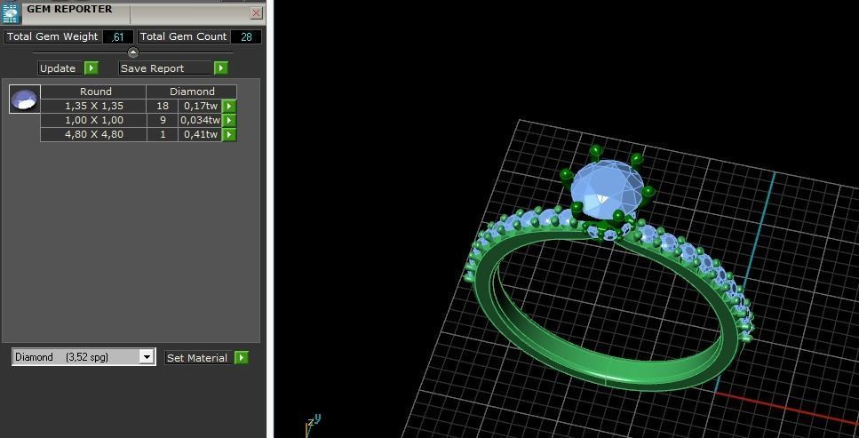Click the 0,034tw weight cell
The height and width of the screenshot is (438, 859).
pos(201,120)
